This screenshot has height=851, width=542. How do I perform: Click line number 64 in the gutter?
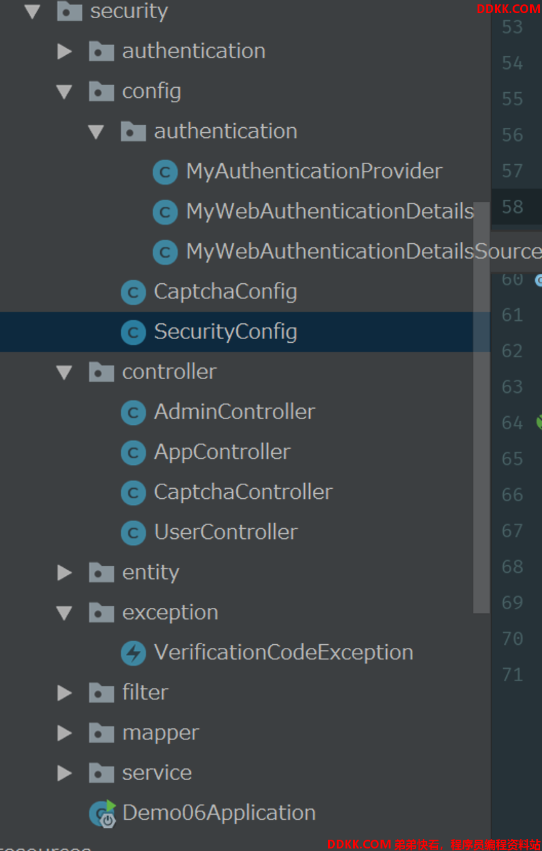(513, 423)
